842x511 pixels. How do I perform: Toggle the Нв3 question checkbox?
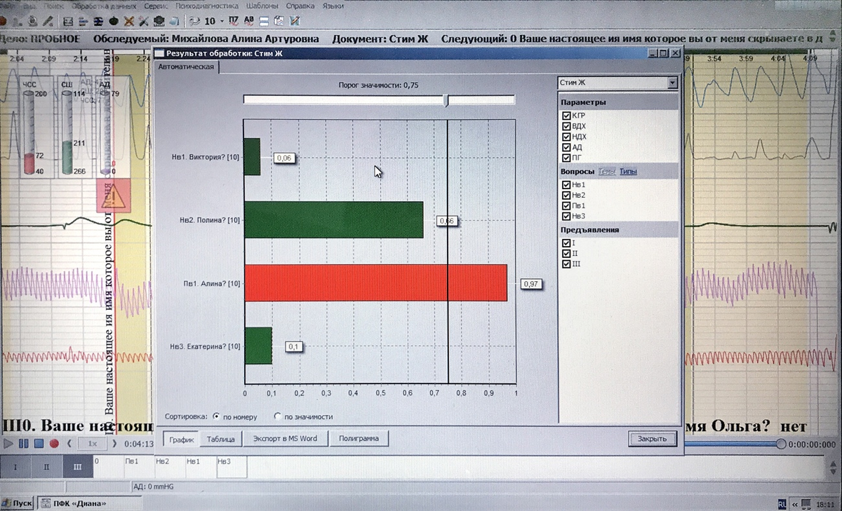[566, 217]
